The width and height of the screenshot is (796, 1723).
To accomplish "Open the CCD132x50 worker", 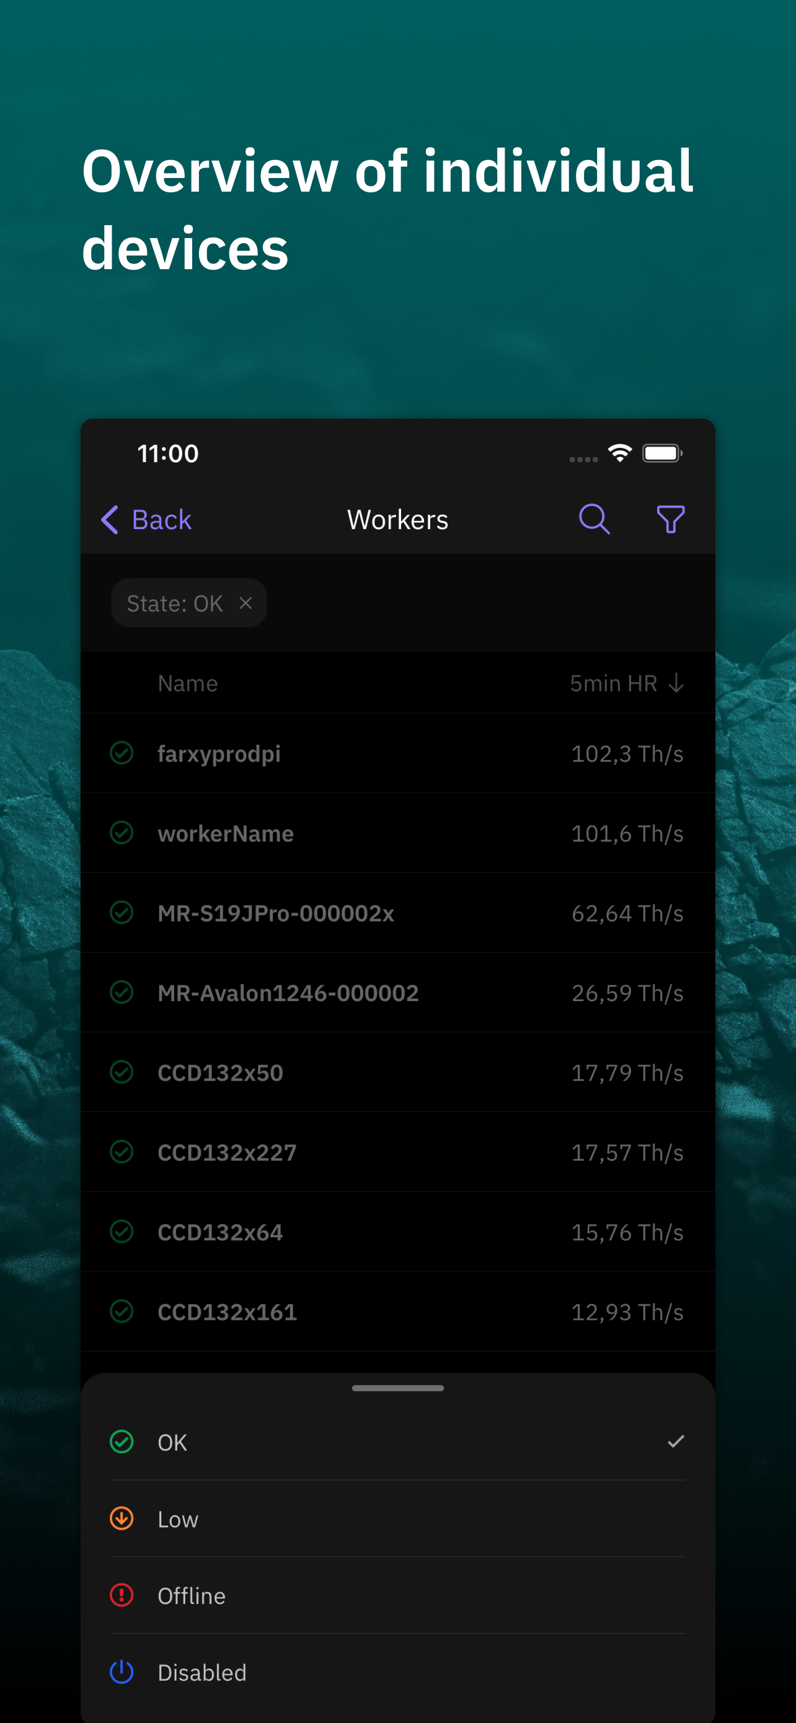I will coord(397,1072).
